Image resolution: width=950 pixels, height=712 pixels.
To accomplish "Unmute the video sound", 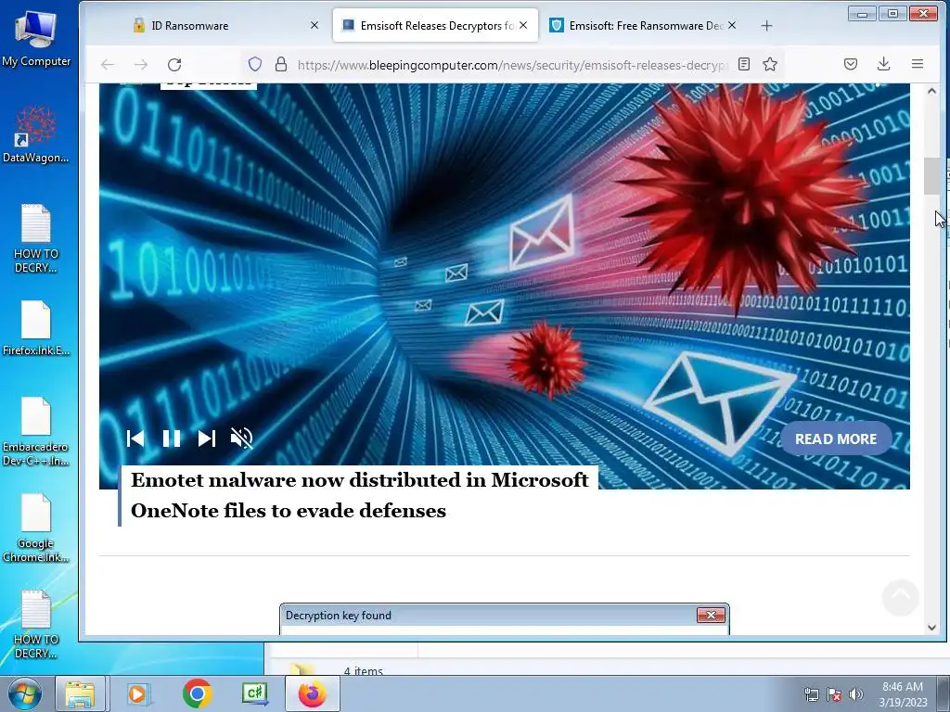I will (x=242, y=439).
